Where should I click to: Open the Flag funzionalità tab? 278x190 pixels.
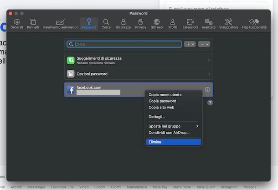(x=254, y=24)
